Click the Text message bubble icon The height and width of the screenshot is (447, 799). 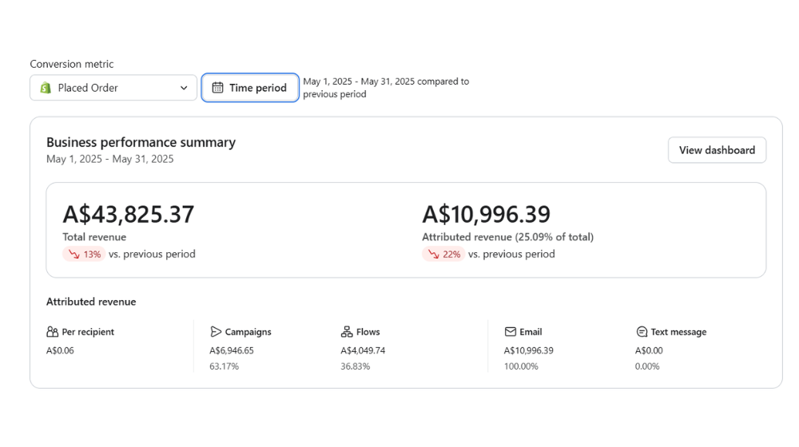coord(642,332)
